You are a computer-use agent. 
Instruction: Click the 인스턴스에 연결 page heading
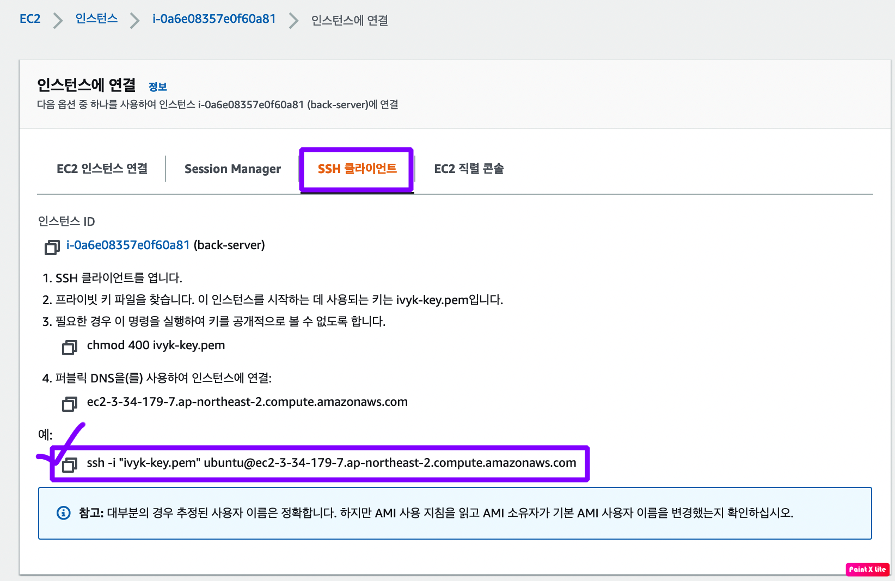87,85
